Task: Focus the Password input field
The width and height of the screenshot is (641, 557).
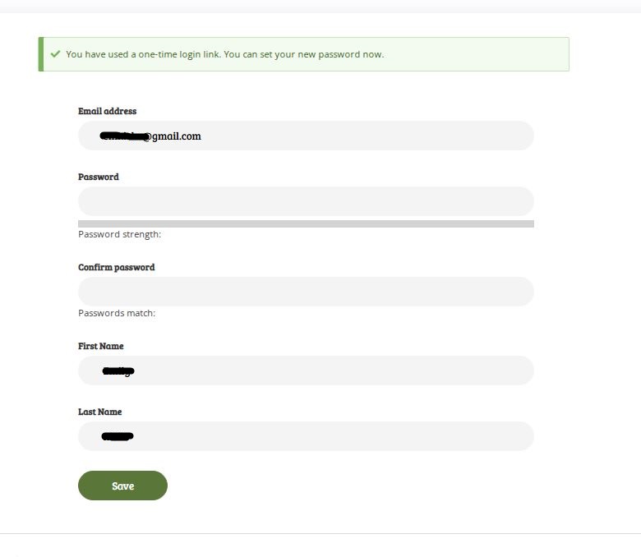Action: 306,201
